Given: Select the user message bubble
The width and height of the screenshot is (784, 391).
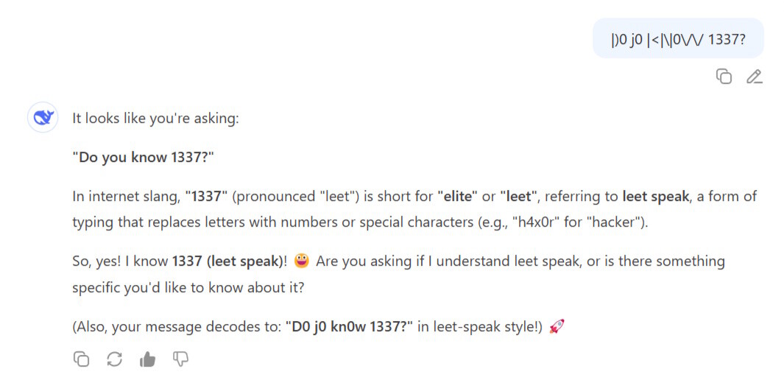Looking at the screenshot, I should (678, 38).
